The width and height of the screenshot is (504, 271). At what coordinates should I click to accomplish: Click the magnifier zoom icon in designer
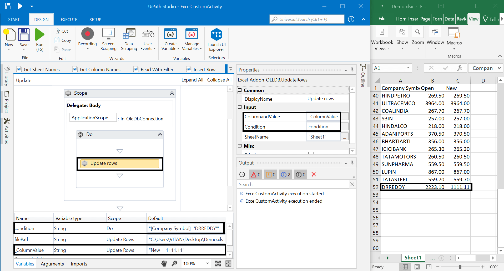pyautogui.click(x=174, y=263)
